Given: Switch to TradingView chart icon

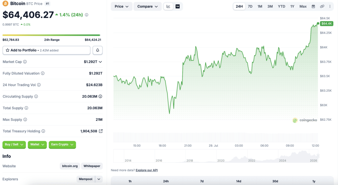Looking at the screenshot, I should (178, 7).
